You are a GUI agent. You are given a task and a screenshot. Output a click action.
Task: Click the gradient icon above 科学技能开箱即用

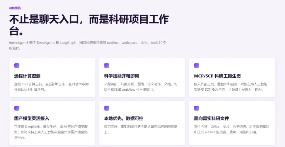click(x=107, y=65)
